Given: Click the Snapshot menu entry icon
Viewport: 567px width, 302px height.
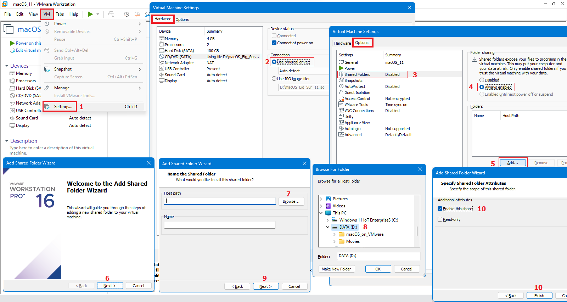Looking at the screenshot, I should [x=47, y=69].
